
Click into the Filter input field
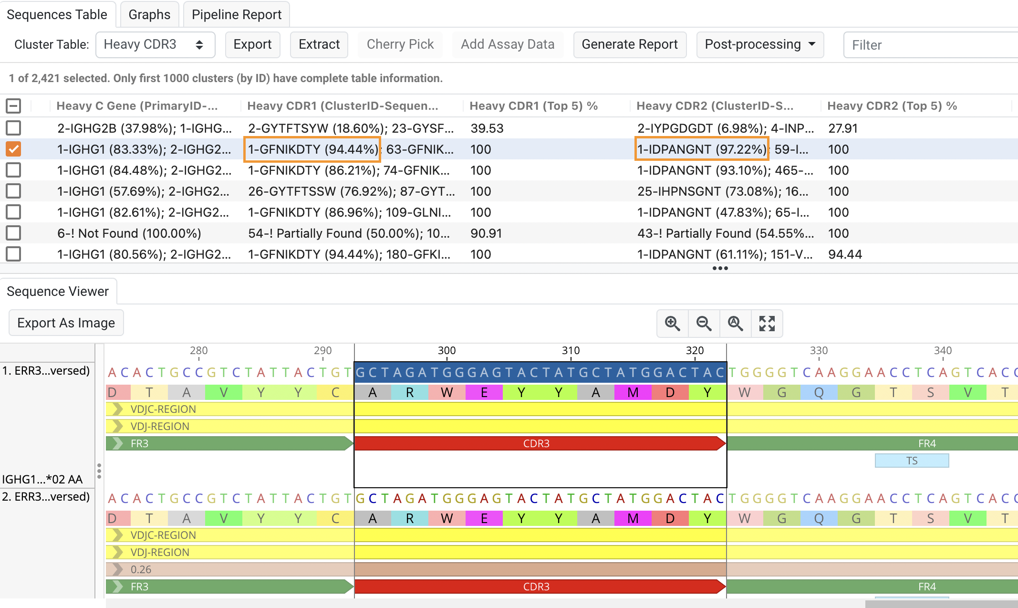[930, 45]
